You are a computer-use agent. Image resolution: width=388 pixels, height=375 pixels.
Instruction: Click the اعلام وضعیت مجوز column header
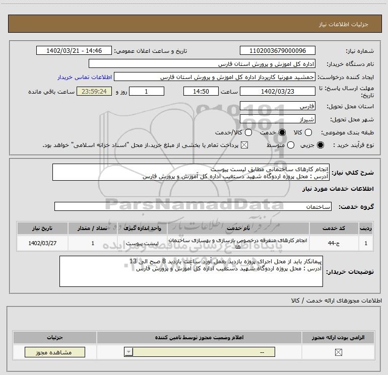(x=199, y=337)
